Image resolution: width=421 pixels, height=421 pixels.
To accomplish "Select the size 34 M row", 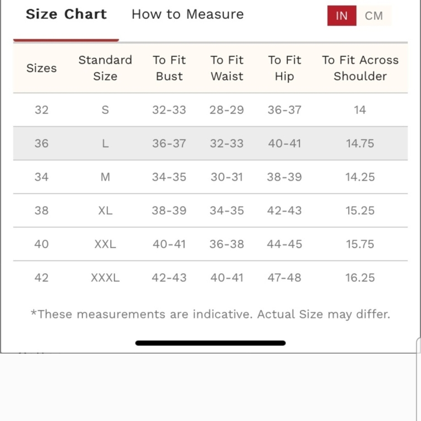I will tap(210, 177).
